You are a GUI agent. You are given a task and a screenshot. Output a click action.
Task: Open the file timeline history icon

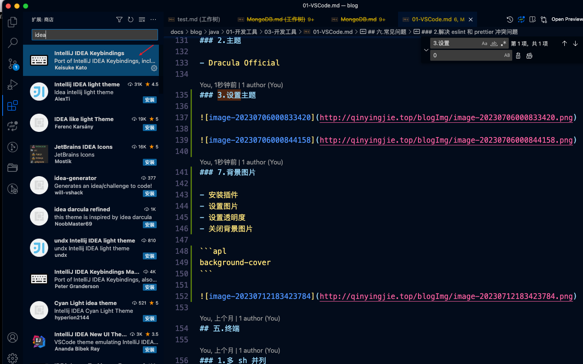pos(510,20)
